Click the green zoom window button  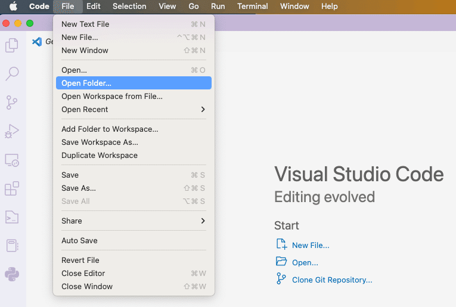click(30, 23)
